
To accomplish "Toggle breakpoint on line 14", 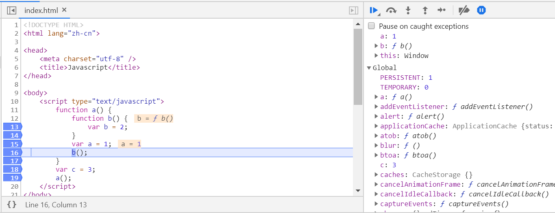I will pyautogui.click(x=13, y=135).
